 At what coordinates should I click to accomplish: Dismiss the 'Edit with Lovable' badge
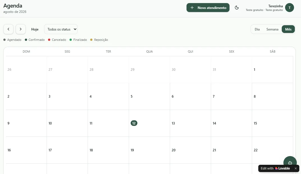[296, 168]
